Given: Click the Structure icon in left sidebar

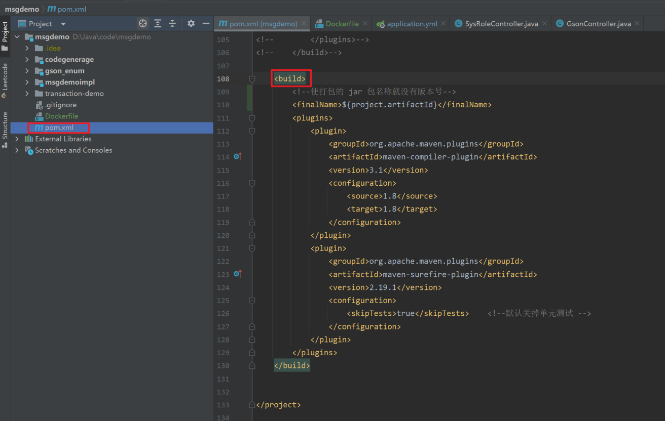Looking at the screenshot, I should click(x=5, y=145).
